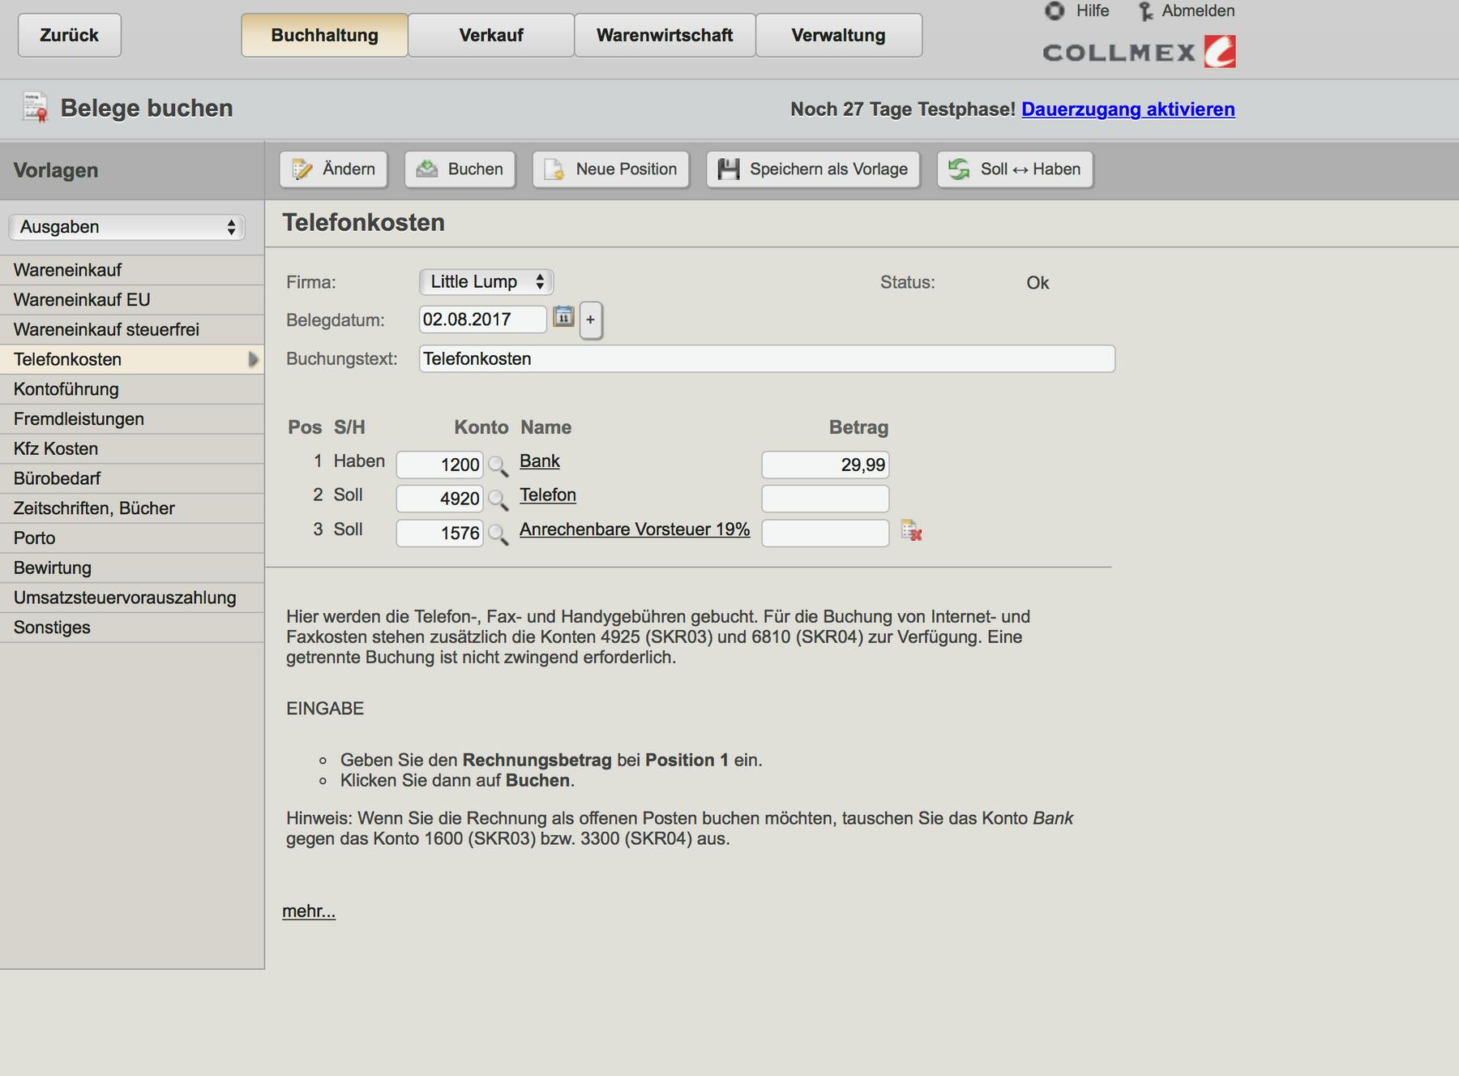
Task: Open the Ausgaben dropdown in Vorlagen
Action: click(127, 227)
